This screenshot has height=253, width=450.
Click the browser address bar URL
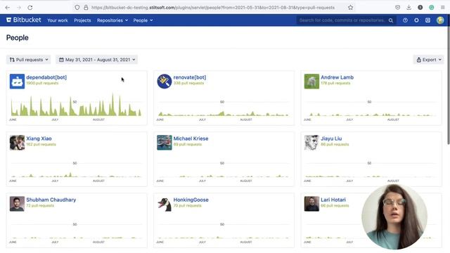point(213,8)
